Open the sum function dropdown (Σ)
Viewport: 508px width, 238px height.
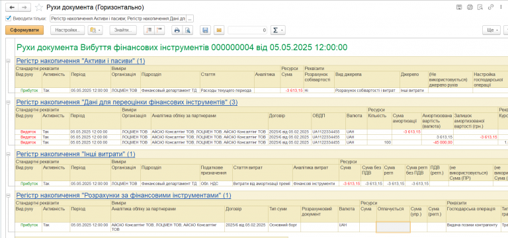tap(278, 30)
